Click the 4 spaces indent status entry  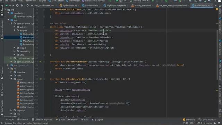tap(208, 123)
